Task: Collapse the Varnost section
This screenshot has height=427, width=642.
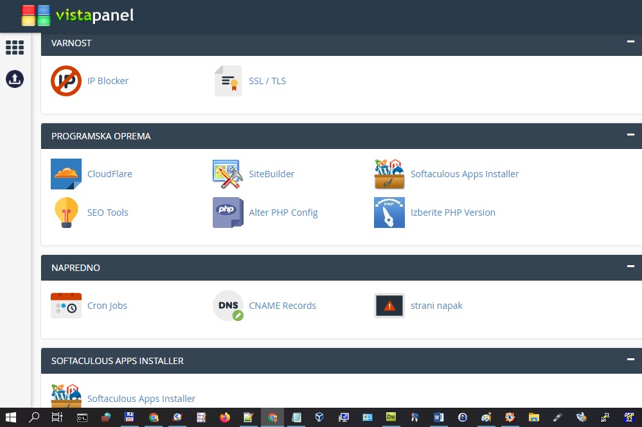Action: (x=630, y=41)
